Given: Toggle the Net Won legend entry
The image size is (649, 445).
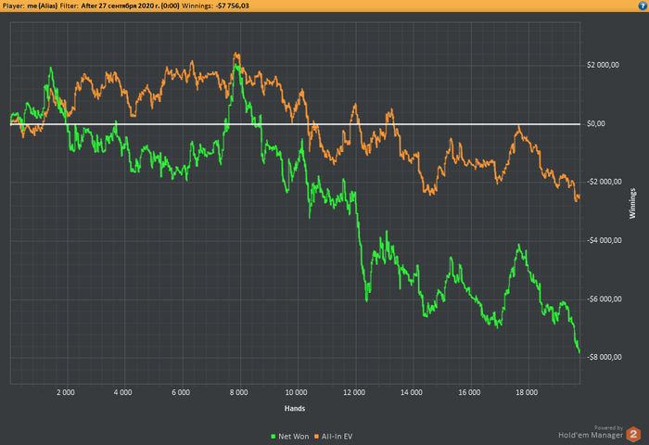Looking at the screenshot, I should coord(289,437).
